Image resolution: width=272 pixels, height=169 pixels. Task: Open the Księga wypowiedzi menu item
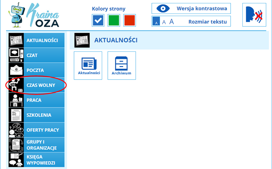click(41, 160)
